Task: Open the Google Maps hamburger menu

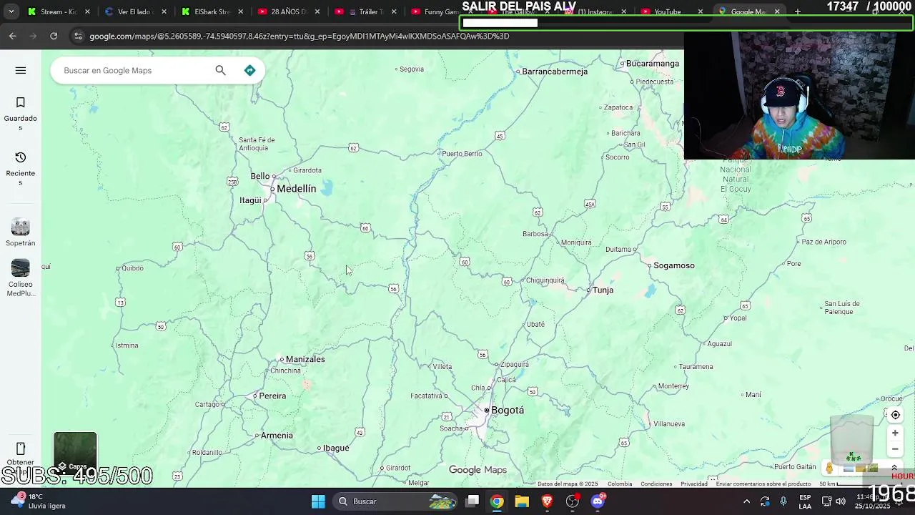Action: click(21, 70)
